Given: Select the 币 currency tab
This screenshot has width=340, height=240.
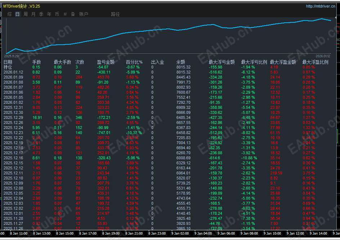Looking at the screenshot, I should pos(57,14).
